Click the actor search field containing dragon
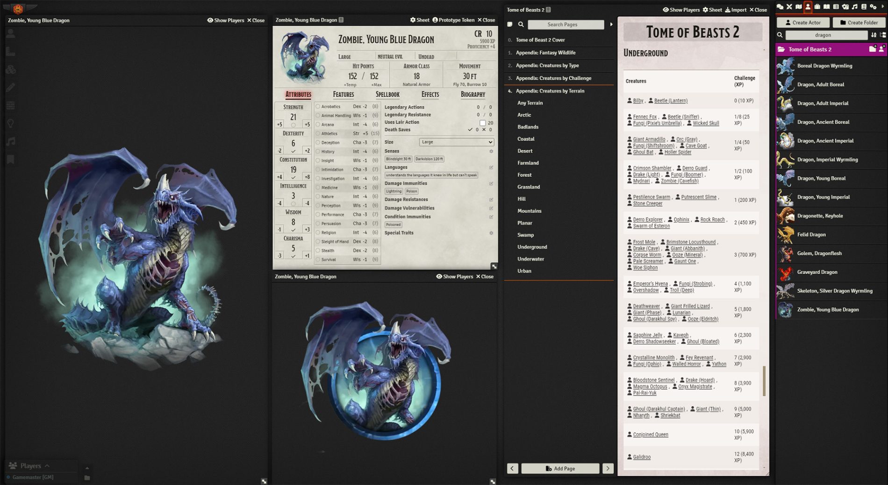888x485 pixels. 826,35
